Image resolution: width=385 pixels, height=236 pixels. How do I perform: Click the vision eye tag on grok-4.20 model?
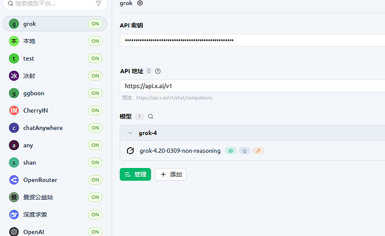231,151
